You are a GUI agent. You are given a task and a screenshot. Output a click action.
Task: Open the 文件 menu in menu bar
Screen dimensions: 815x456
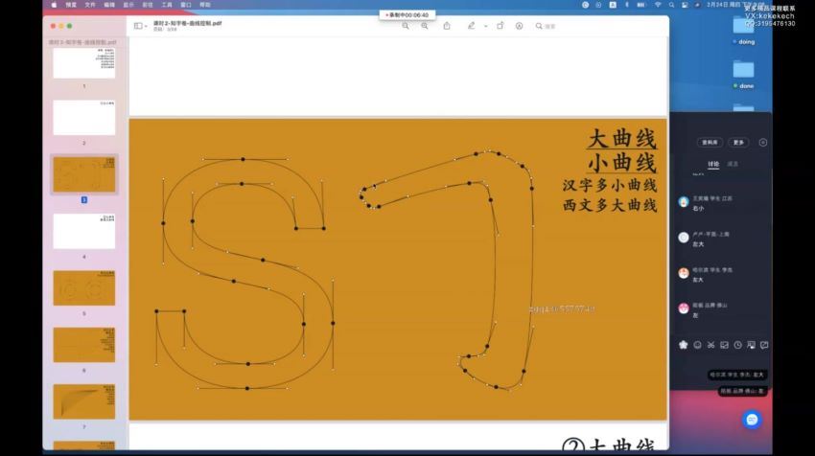90,5
